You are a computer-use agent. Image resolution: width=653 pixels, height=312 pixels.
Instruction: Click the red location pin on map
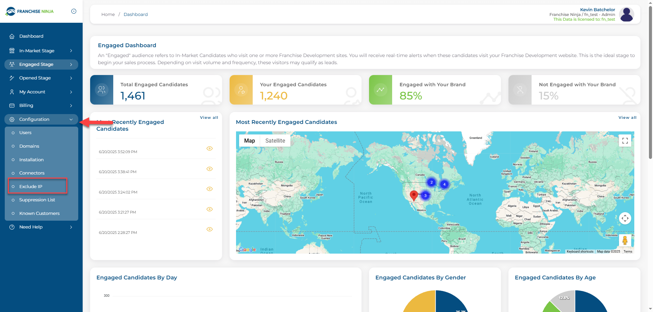tap(414, 195)
